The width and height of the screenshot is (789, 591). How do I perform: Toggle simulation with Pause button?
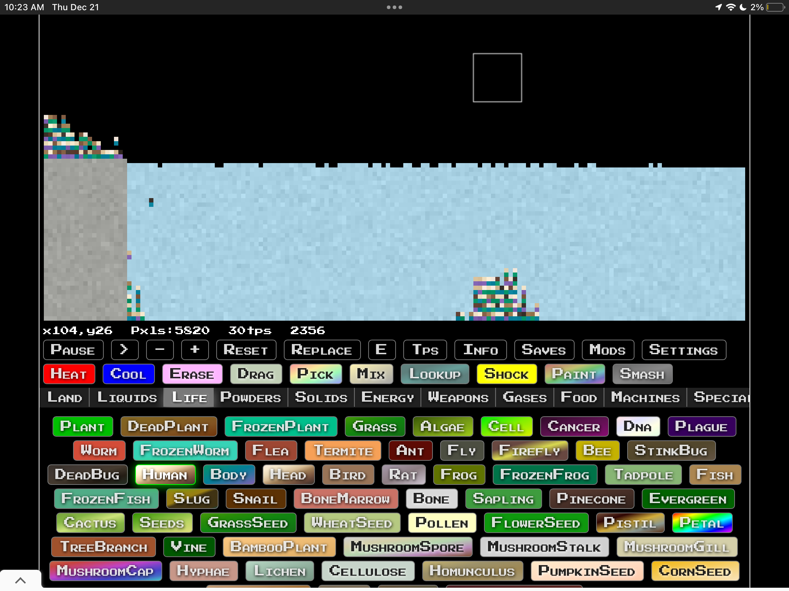tap(73, 350)
